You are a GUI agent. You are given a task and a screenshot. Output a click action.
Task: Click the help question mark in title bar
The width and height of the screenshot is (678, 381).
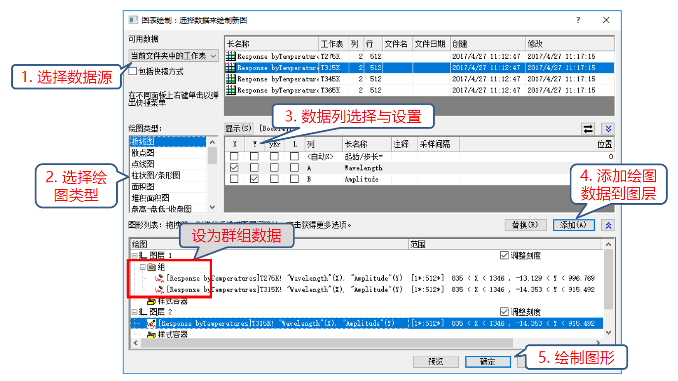coord(578,20)
